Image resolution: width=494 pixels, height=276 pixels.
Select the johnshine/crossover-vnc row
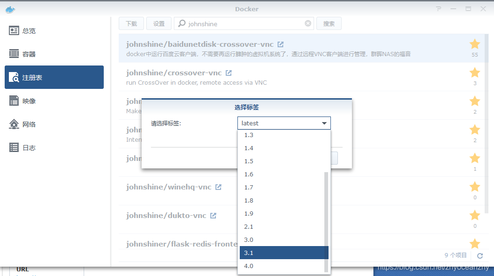[301, 77]
